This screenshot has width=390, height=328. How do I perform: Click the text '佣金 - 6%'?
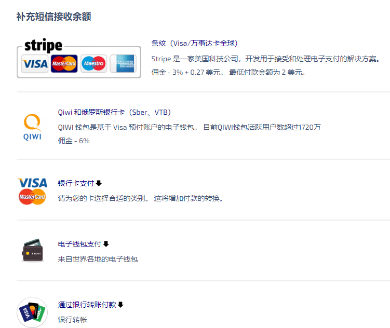74,141
